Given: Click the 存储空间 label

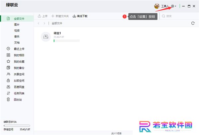Looking at the screenshot, I should [x=8, y=129].
